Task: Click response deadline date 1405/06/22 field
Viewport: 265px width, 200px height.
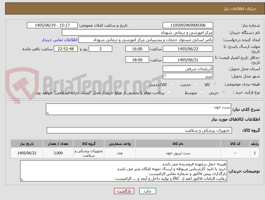Action: [188, 49]
